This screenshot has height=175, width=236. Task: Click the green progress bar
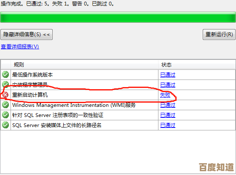[x=118, y=17]
